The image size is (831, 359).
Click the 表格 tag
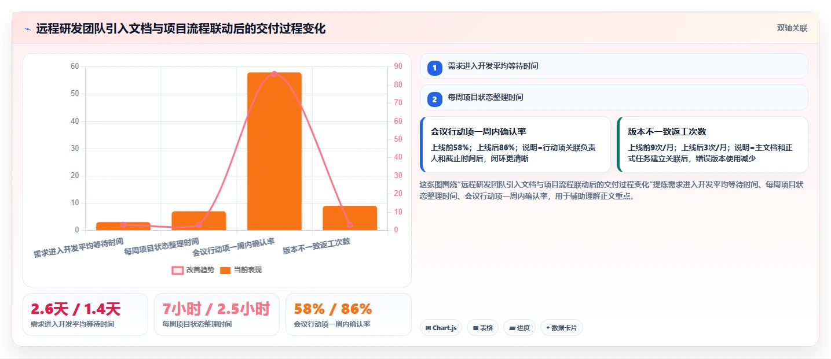click(x=482, y=328)
